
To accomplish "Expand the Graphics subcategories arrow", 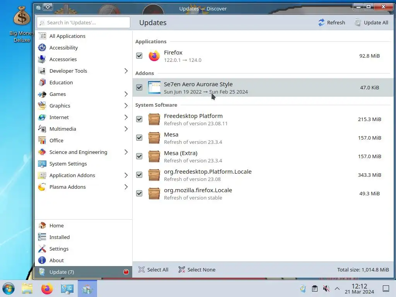I will click(x=126, y=106).
